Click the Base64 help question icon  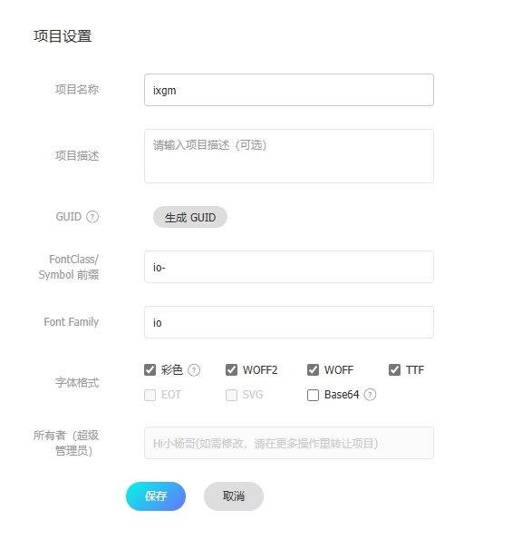pyautogui.click(x=370, y=395)
